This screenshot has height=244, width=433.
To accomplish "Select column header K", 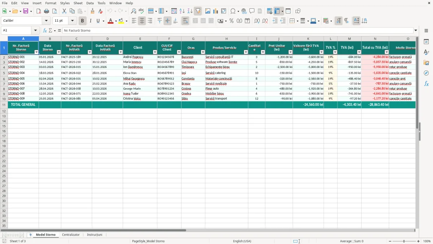I will (308, 39).
